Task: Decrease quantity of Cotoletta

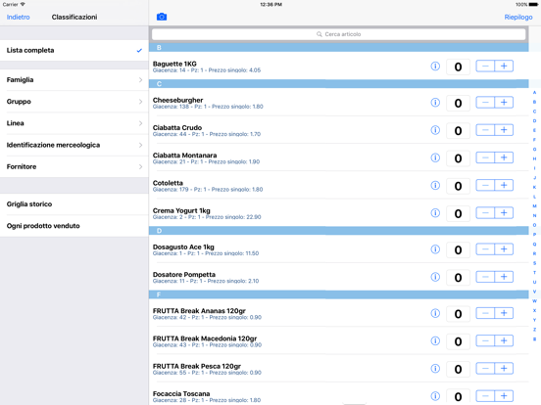Action: 485,185
